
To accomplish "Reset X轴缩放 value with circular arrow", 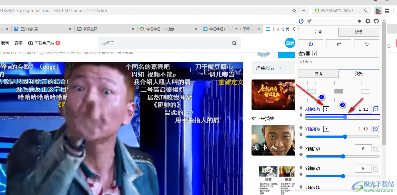I will click(376, 109).
